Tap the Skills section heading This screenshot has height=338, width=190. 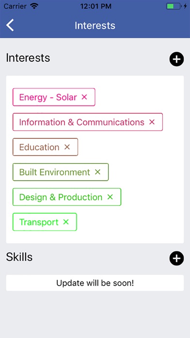[19, 257]
